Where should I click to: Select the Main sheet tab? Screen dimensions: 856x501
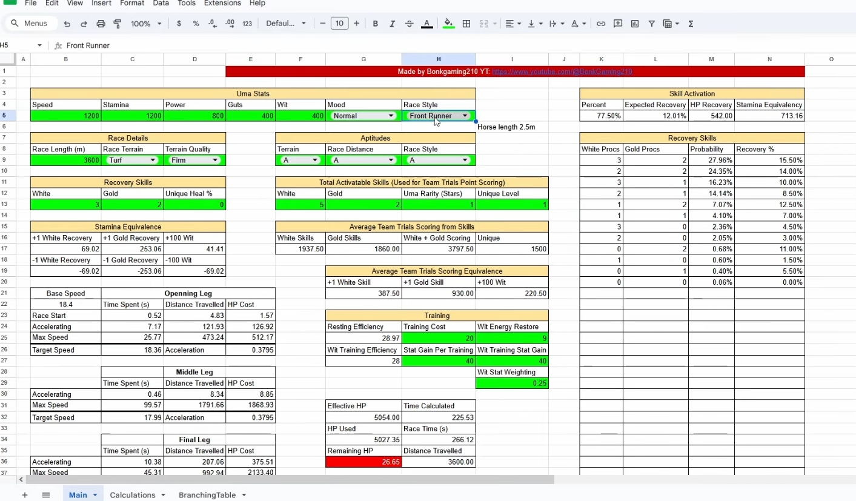coord(83,495)
